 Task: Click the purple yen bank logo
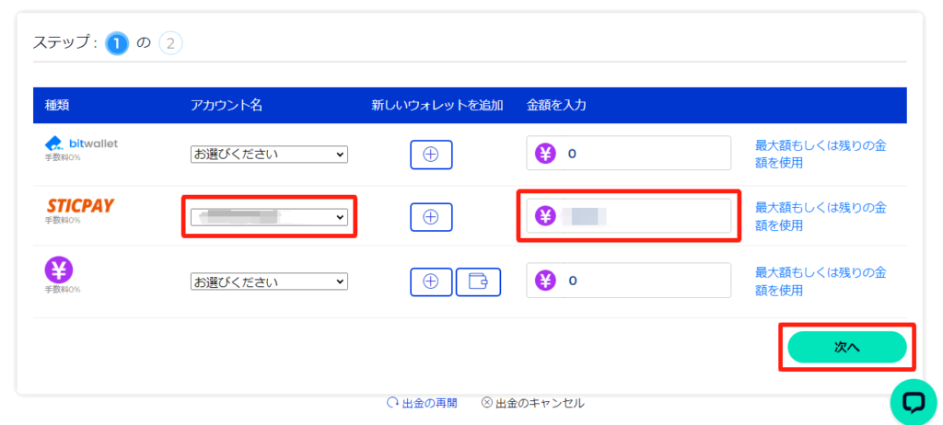(59, 270)
